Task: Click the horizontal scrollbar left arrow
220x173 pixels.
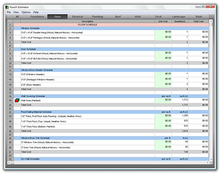Action: point(9,162)
